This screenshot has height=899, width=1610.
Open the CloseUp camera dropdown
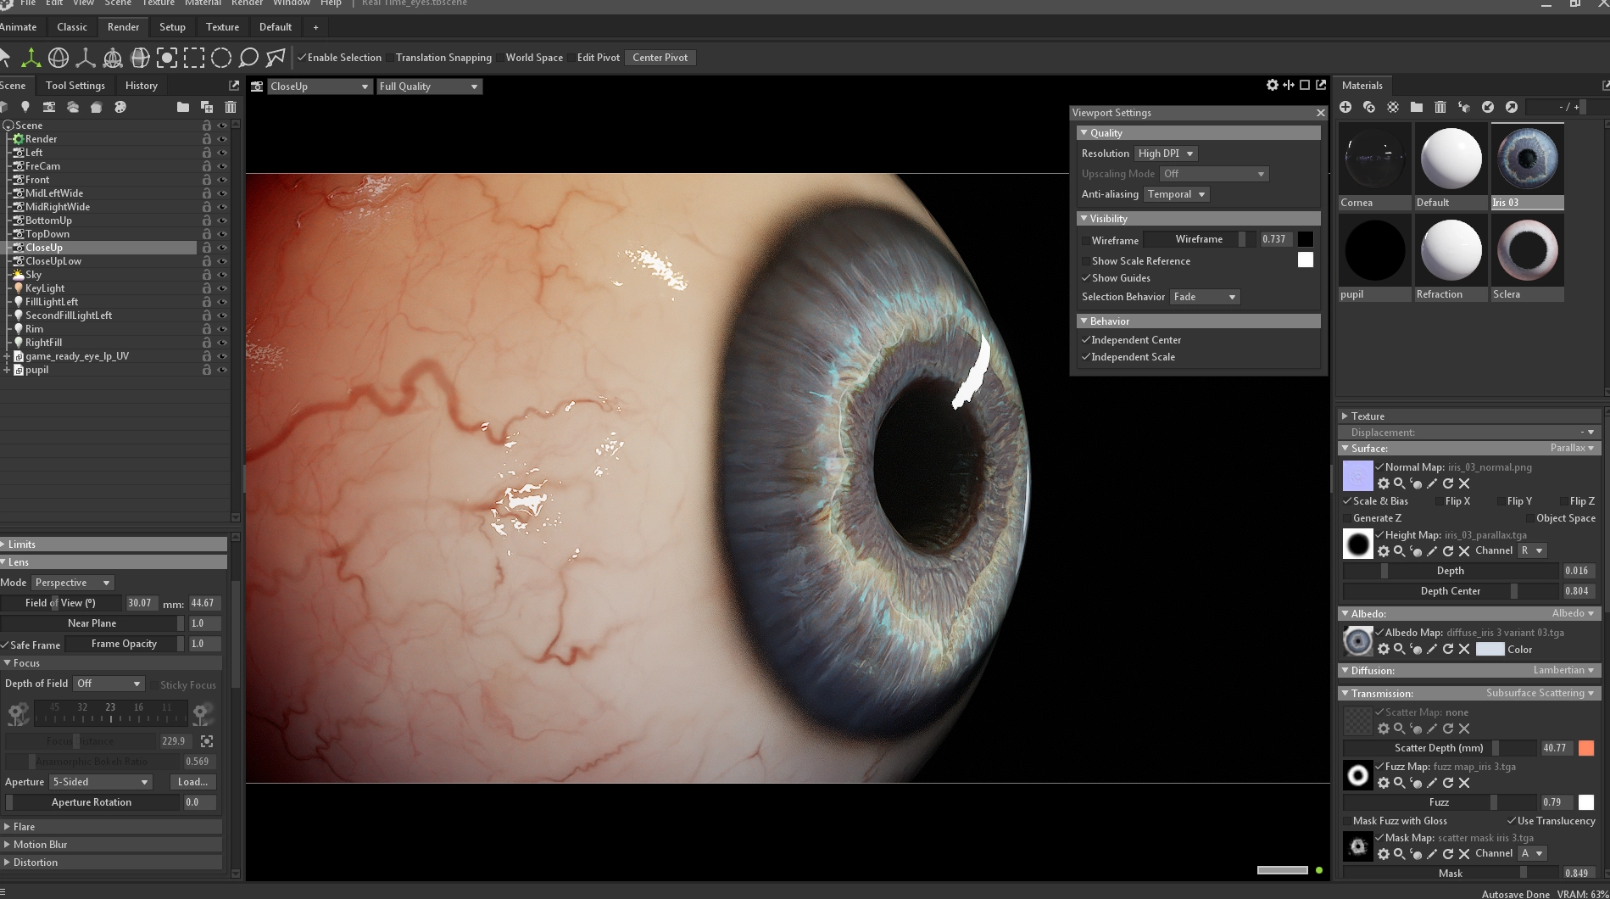[318, 87]
